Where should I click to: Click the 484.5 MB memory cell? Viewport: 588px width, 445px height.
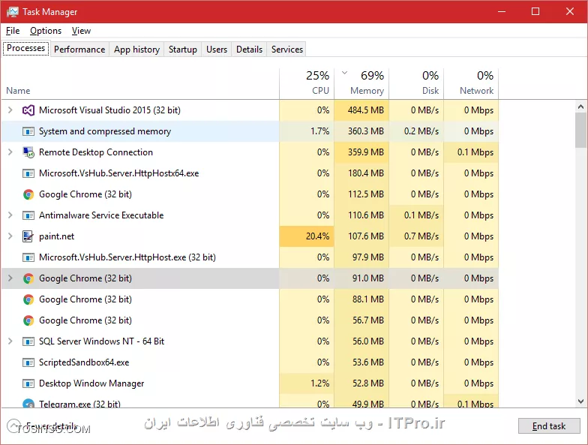[x=361, y=110]
